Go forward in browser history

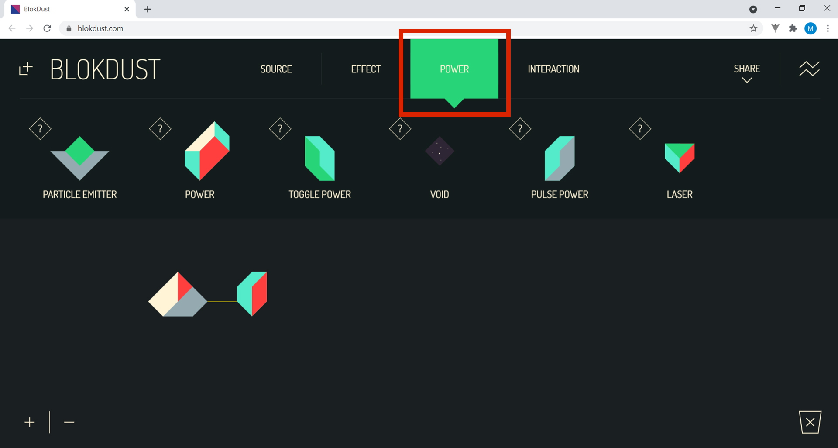click(29, 28)
